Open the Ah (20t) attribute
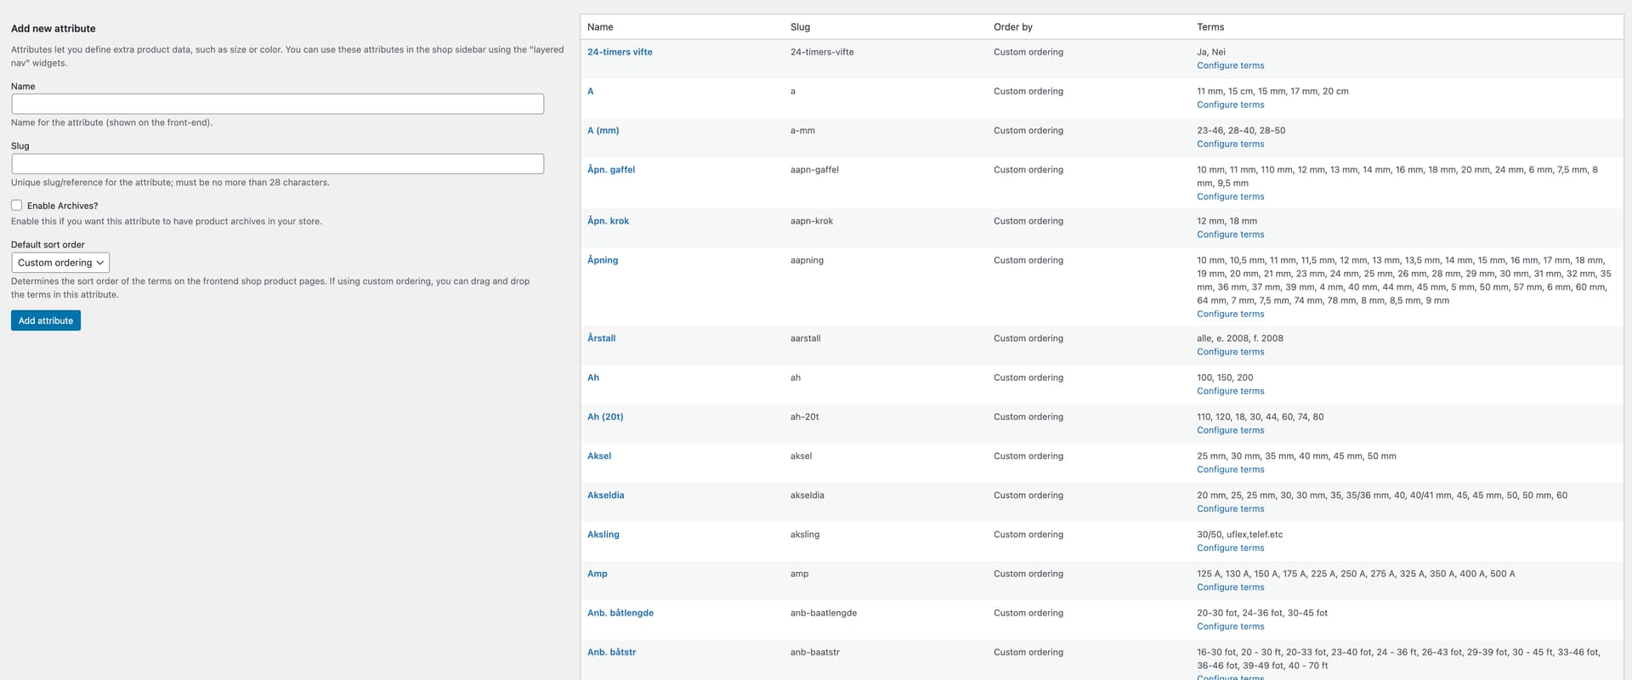1632x680 pixels. 605,416
